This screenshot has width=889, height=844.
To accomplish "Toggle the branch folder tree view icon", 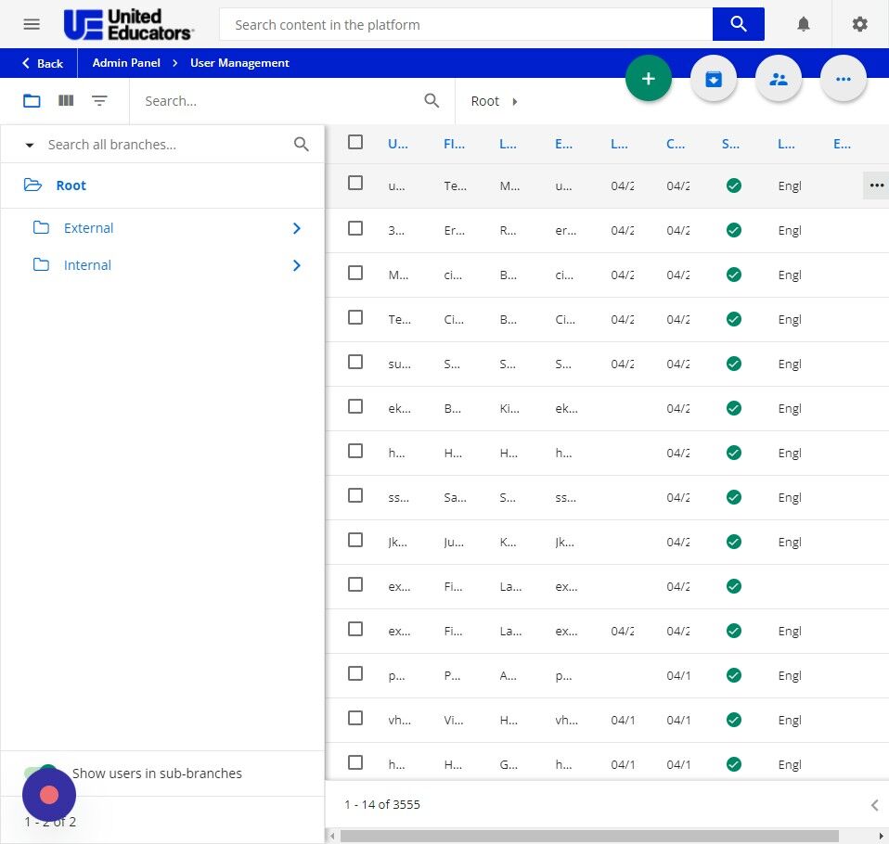I will pyautogui.click(x=32, y=101).
